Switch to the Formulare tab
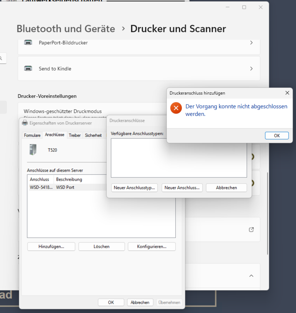 tap(32, 135)
